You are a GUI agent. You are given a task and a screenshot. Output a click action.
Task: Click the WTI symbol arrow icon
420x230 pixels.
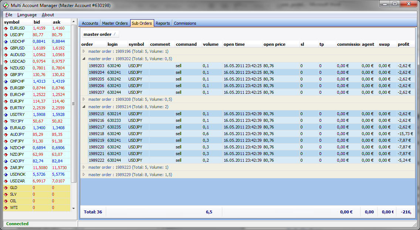[6, 207]
